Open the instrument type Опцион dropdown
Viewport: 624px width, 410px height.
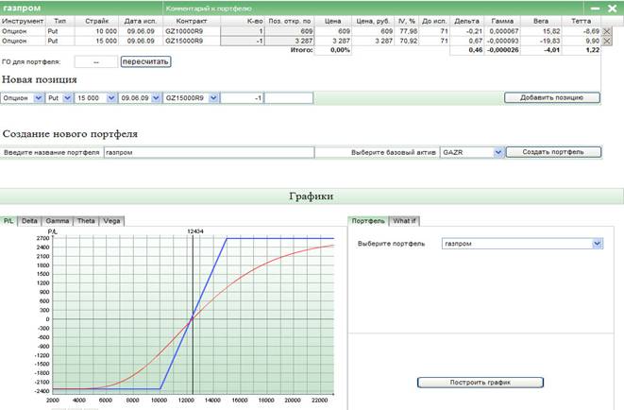click(38, 97)
